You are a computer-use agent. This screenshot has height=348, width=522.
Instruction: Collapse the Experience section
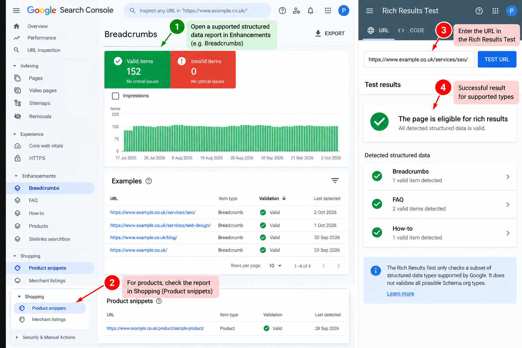coord(15,134)
